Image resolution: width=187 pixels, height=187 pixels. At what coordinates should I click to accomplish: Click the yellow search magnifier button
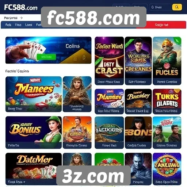coord(177,7)
